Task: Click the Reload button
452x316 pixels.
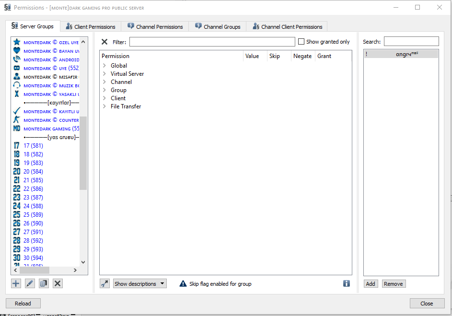Action: (23, 304)
